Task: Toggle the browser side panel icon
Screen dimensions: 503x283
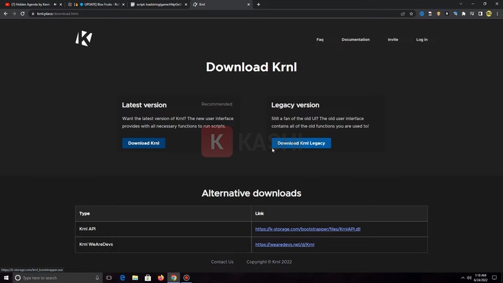Action: point(480,14)
